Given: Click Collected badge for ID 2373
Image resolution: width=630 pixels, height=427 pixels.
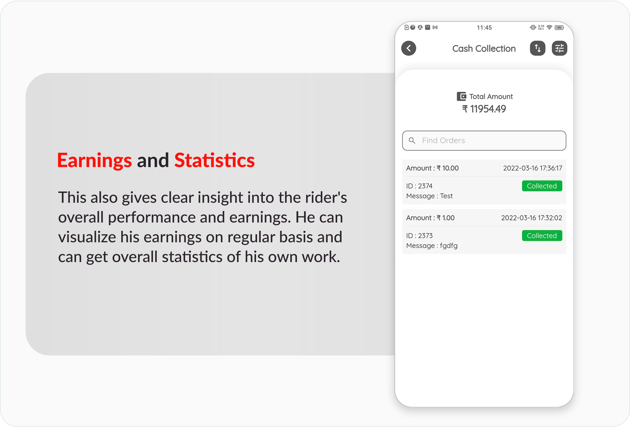Looking at the screenshot, I should pyautogui.click(x=542, y=235).
